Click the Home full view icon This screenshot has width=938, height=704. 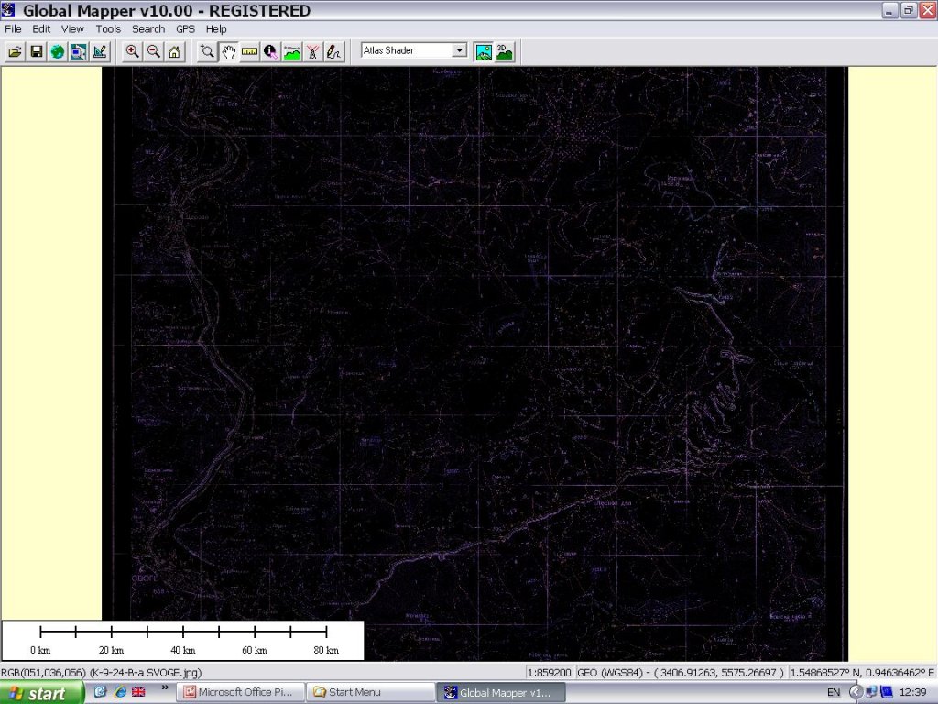pos(174,52)
